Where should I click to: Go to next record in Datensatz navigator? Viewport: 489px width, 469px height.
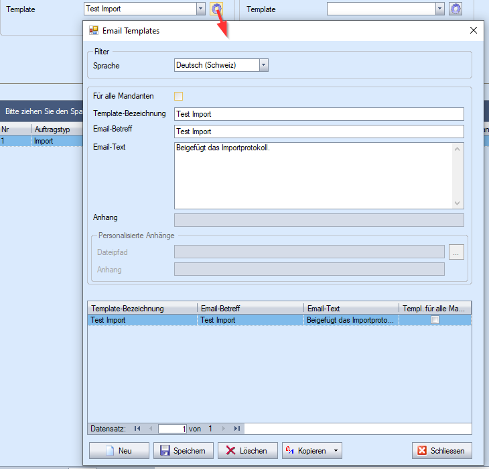(x=224, y=428)
